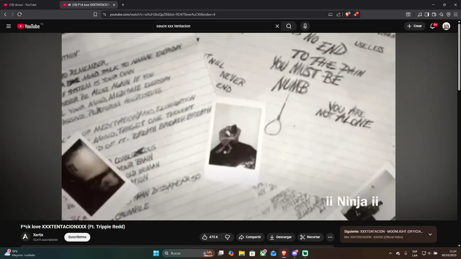
Task: Select the F*ck love XXXTENTACION tab
Action: (88, 5)
